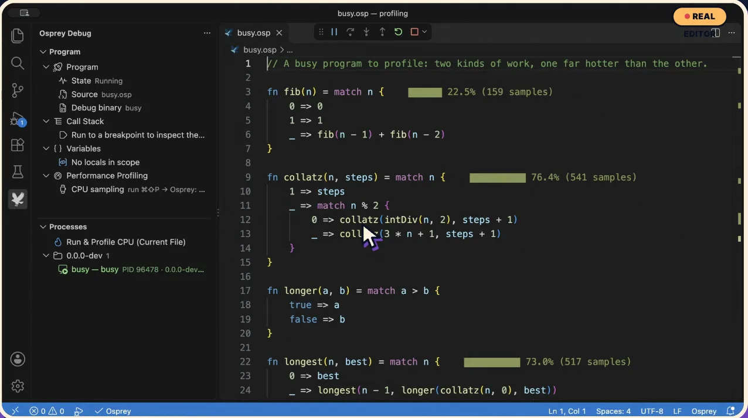Open the Extensions view
This screenshot has height=418, width=748.
pyautogui.click(x=18, y=145)
